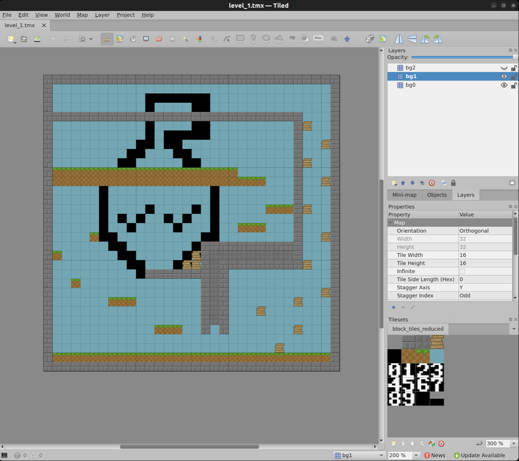
Task: Toggle Wang fill mode icon
Action: pos(383,39)
